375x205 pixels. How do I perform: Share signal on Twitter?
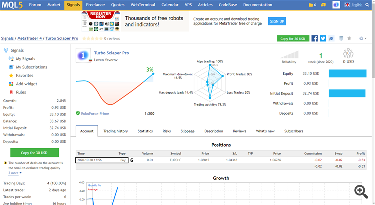[323, 39]
